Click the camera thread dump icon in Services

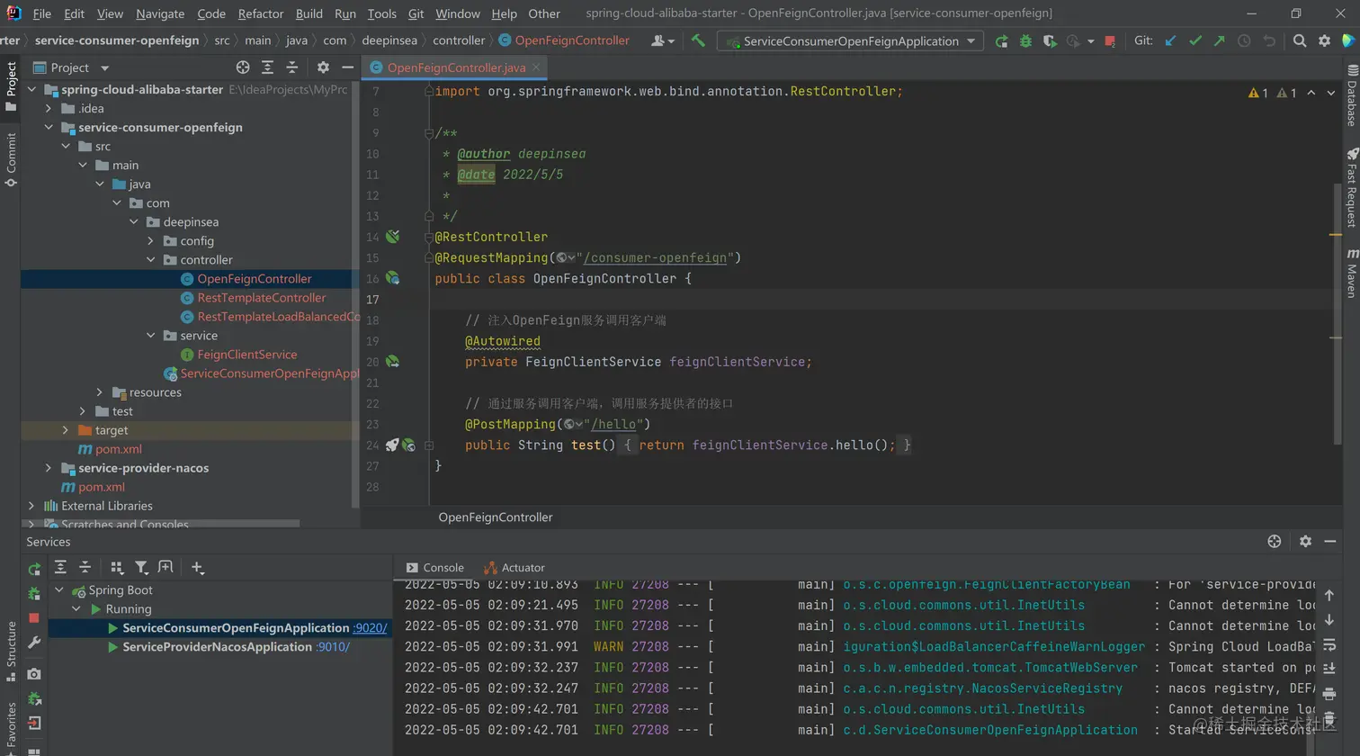click(34, 674)
